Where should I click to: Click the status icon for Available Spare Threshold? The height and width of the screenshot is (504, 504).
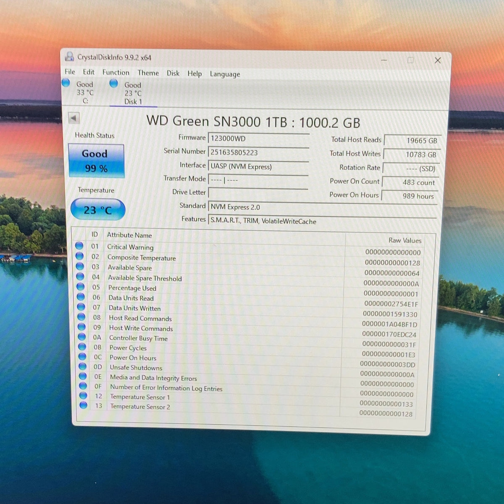click(x=80, y=276)
